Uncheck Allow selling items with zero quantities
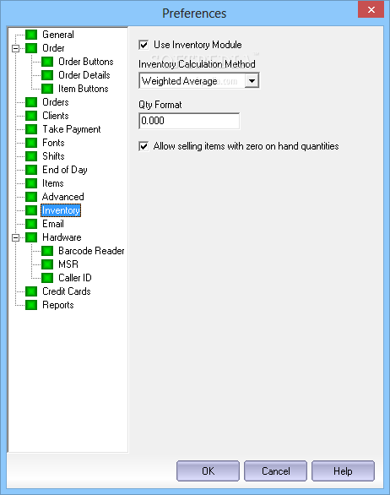 pyautogui.click(x=144, y=146)
